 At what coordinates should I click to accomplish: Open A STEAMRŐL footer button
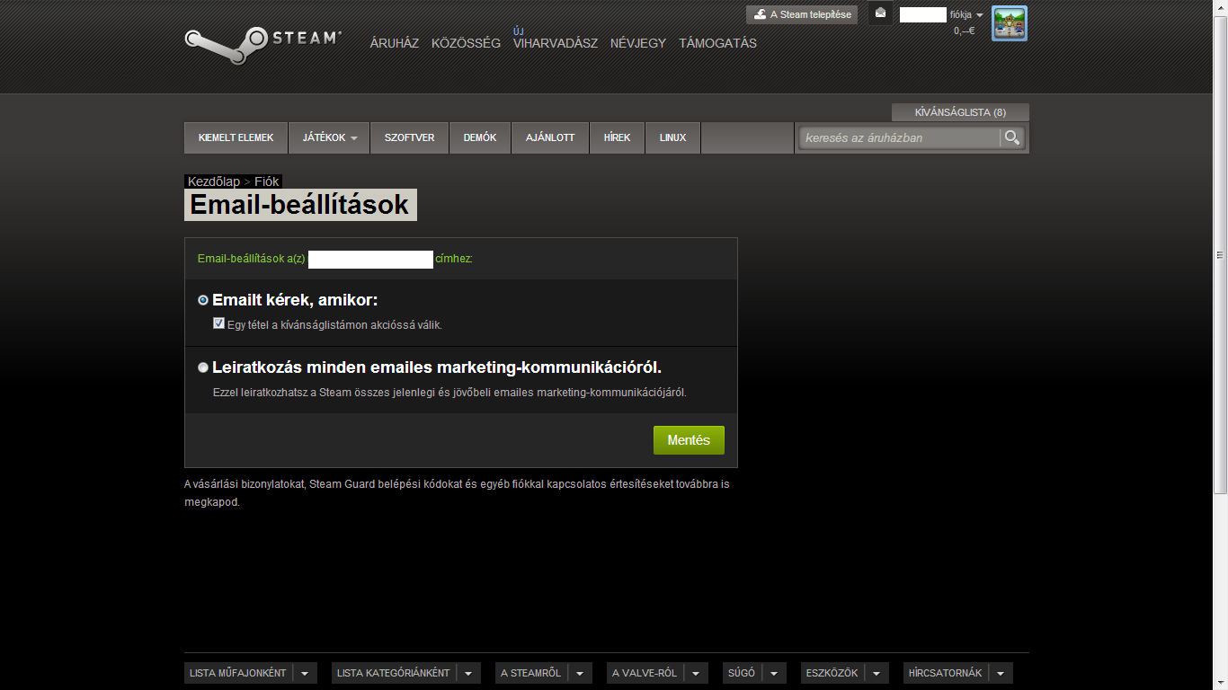tap(531, 673)
